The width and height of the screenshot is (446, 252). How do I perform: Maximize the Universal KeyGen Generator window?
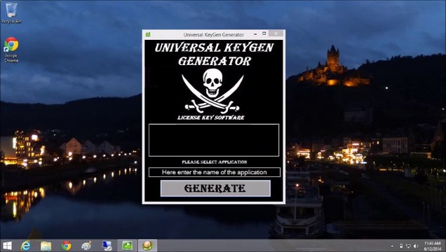pos(264,34)
